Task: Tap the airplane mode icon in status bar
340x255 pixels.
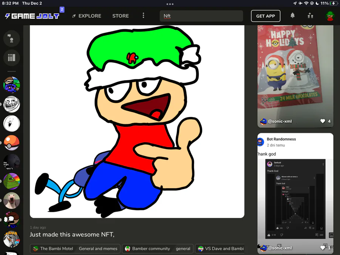Action: (300, 3)
